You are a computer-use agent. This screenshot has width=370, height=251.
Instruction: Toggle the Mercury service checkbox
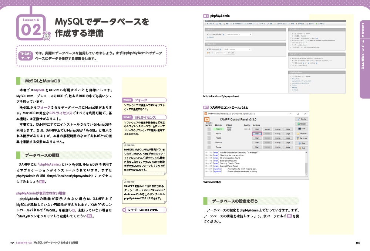[209, 143]
